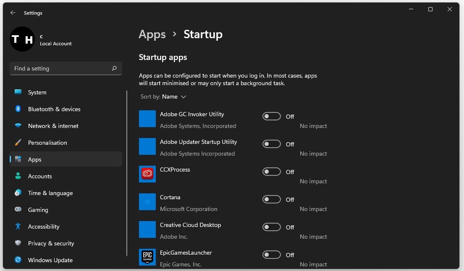Open Accounts settings
Screen dimensions: 464x271
click(x=66, y=176)
